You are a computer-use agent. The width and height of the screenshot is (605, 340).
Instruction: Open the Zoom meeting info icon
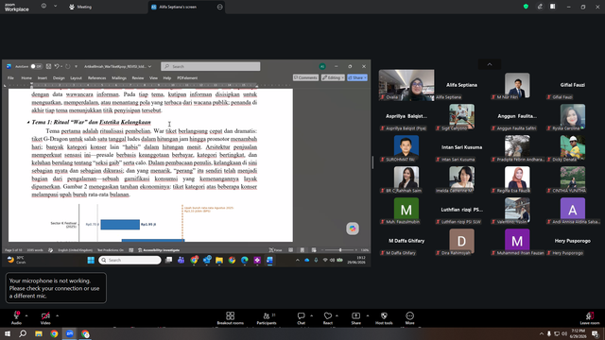[x=43, y=7]
